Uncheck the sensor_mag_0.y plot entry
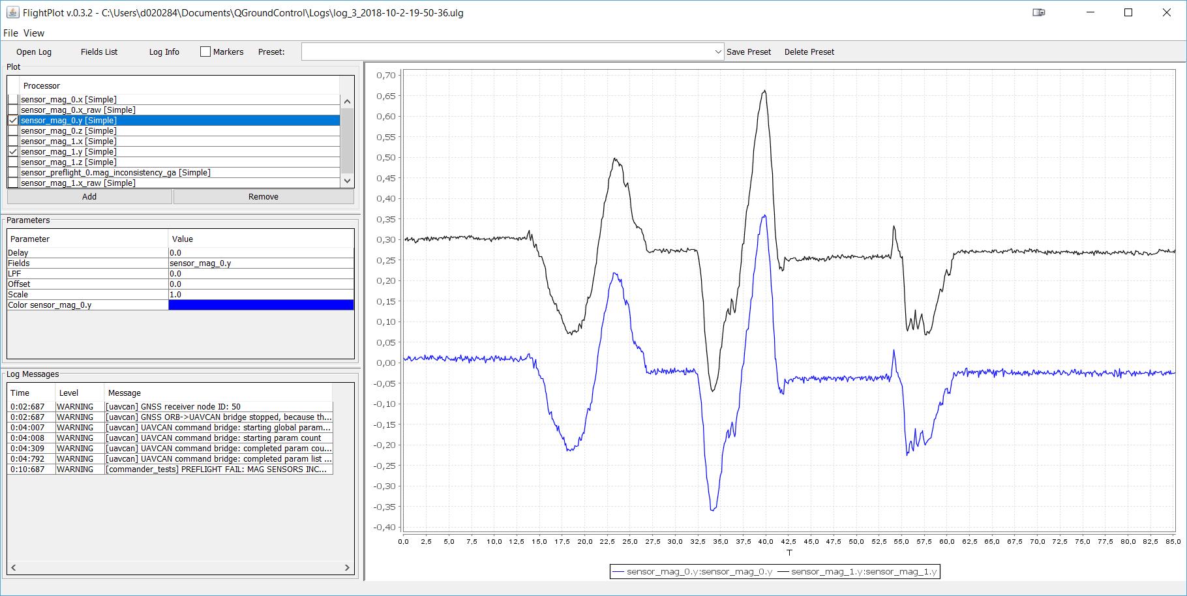Viewport: 1187px width, 596px height. (12, 120)
